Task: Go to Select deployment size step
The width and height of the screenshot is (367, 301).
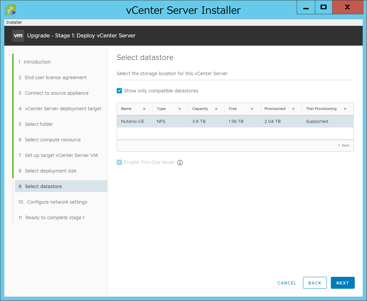Action: tap(47, 171)
